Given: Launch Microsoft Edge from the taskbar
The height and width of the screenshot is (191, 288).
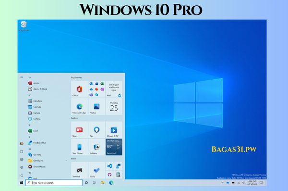Looking at the screenshot, I should tap(111, 183).
